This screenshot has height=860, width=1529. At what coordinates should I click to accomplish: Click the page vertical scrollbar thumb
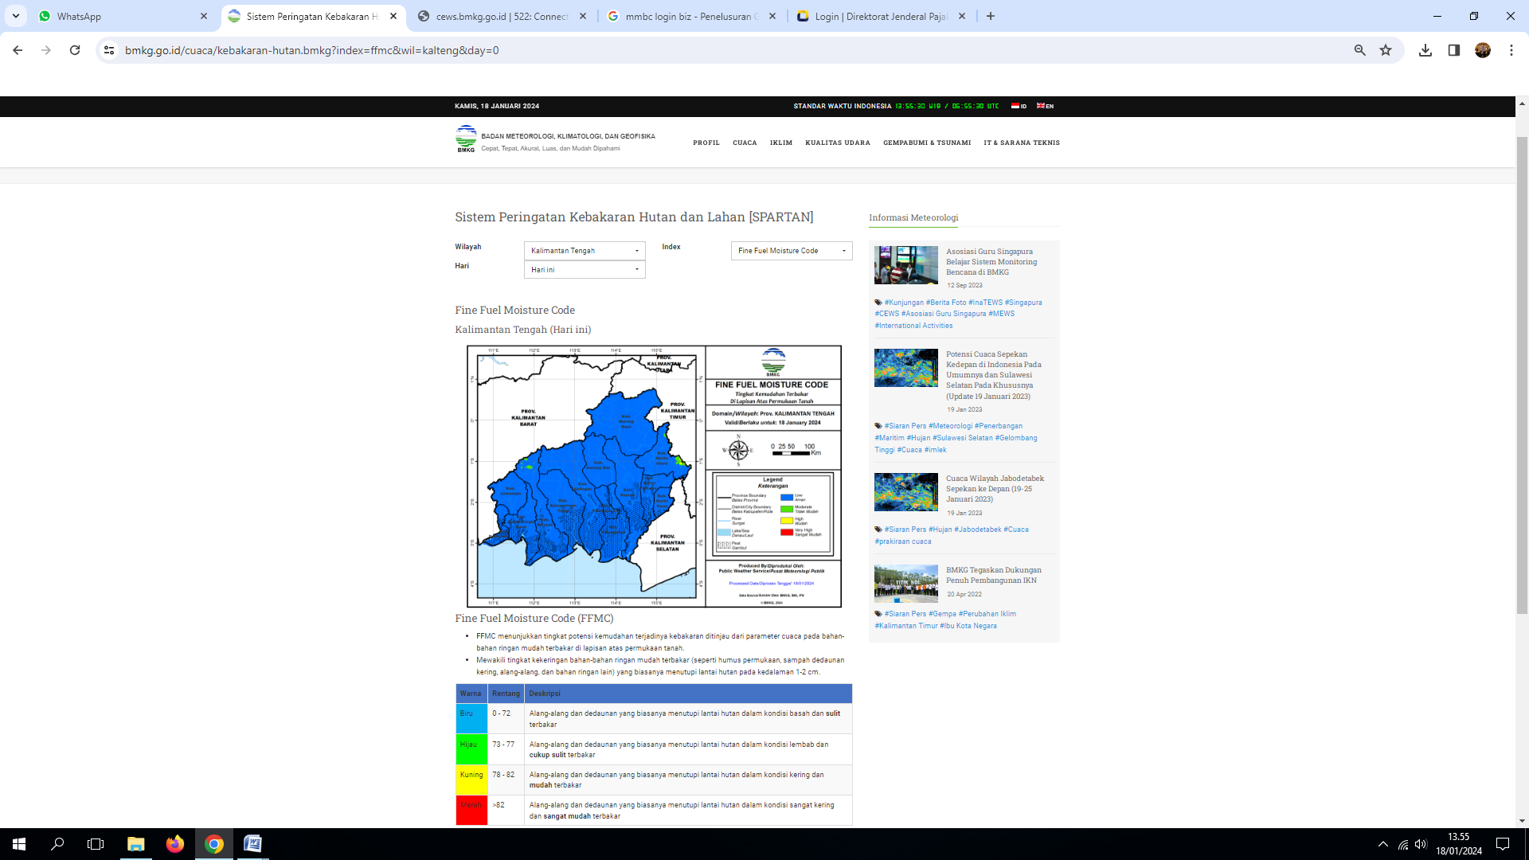1522,374
